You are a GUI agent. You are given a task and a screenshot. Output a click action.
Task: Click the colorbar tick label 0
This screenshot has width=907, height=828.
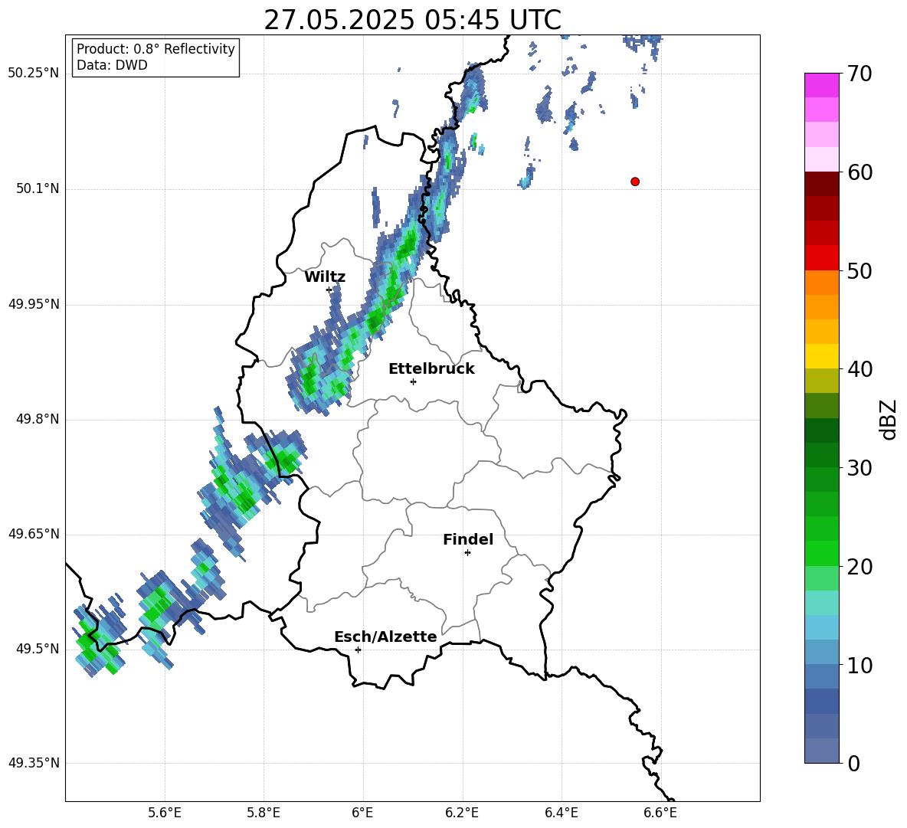[853, 764]
